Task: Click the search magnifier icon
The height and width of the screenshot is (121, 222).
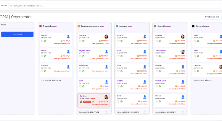Action: [11, 6]
